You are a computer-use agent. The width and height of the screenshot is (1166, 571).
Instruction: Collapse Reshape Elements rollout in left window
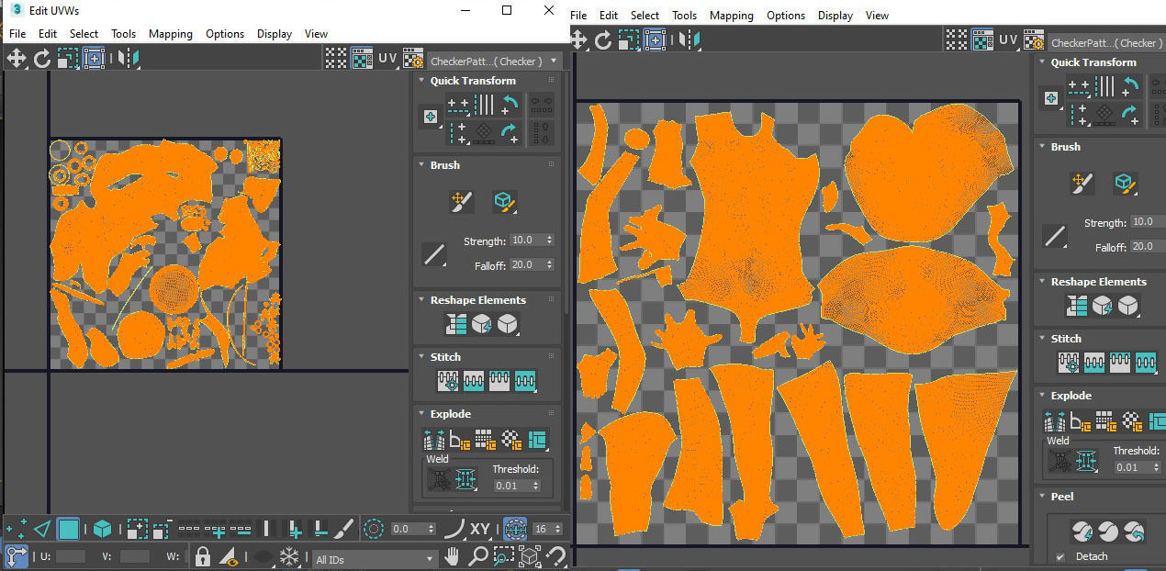pyautogui.click(x=477, y=300)
